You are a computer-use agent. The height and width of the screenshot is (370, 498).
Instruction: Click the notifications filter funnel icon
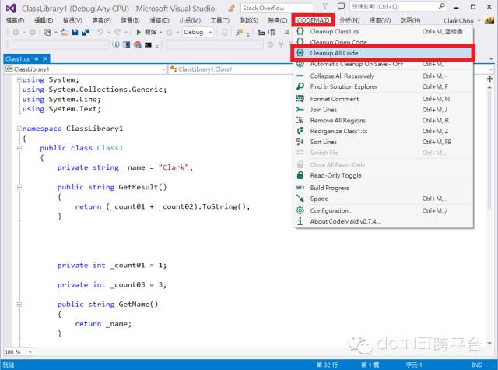[325, 6]
